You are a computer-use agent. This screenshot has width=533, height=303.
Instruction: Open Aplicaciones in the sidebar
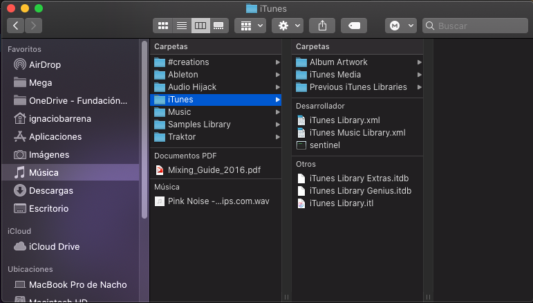(71, 137)
